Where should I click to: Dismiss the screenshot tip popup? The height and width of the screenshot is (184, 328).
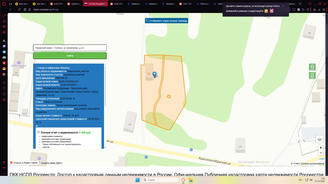point(283,6)
